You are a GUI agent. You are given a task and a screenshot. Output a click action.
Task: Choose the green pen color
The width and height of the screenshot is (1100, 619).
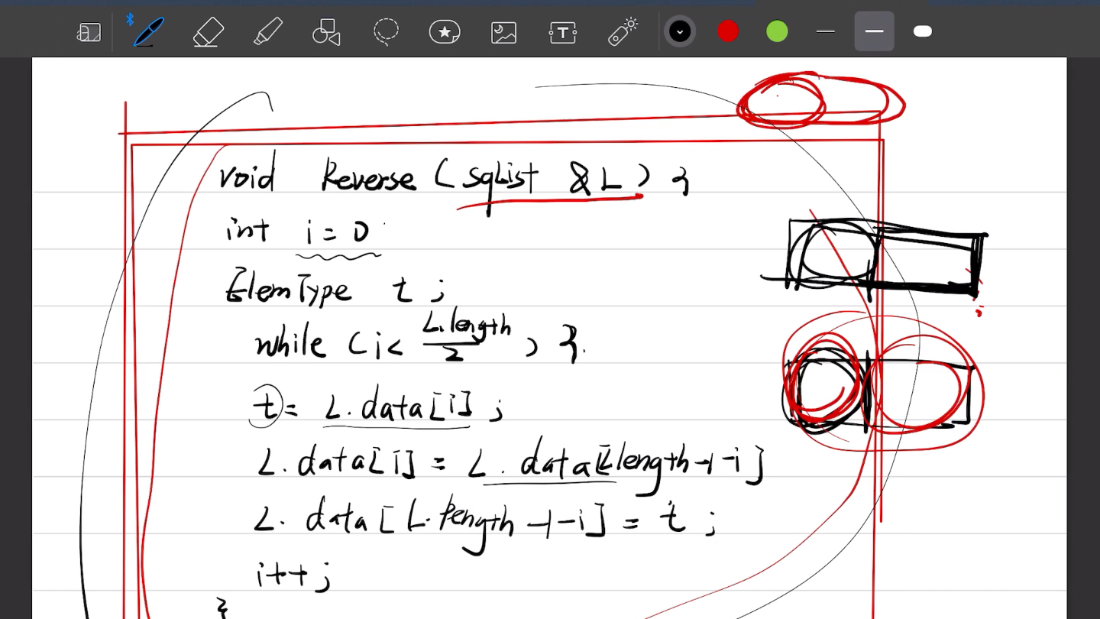777,31
